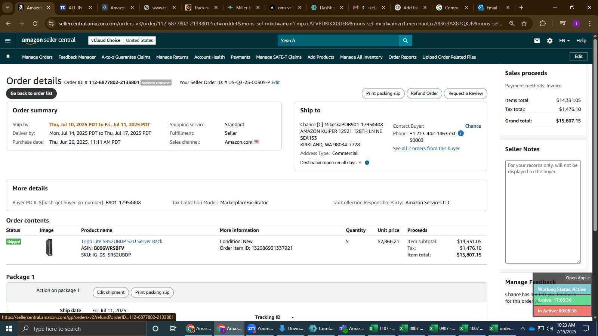Click the volume speaker icon in tray

pos(549,329)
